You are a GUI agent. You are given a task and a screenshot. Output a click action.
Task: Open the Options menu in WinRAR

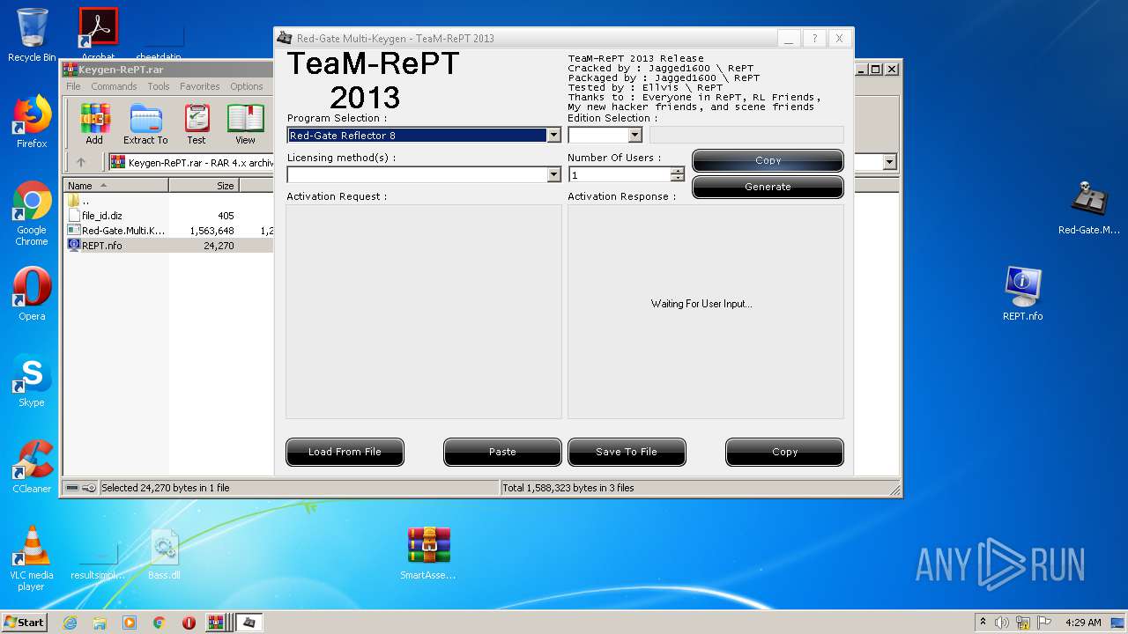tap(247, 86)
